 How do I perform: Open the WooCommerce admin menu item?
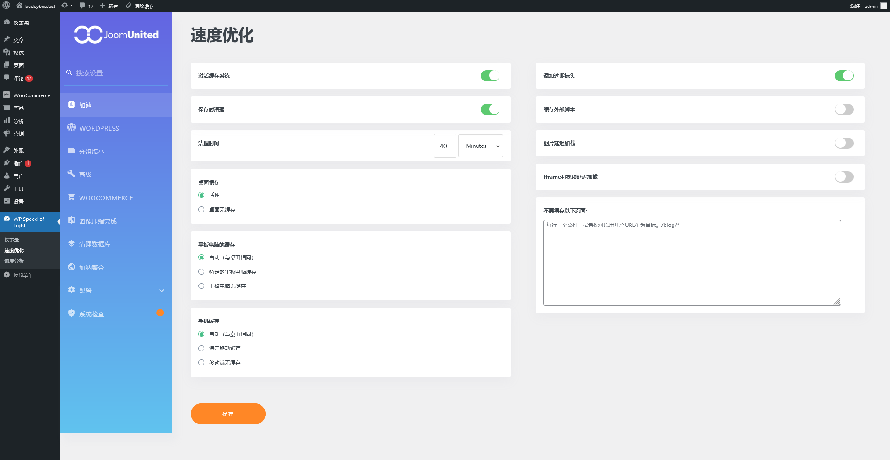[31, 95]
